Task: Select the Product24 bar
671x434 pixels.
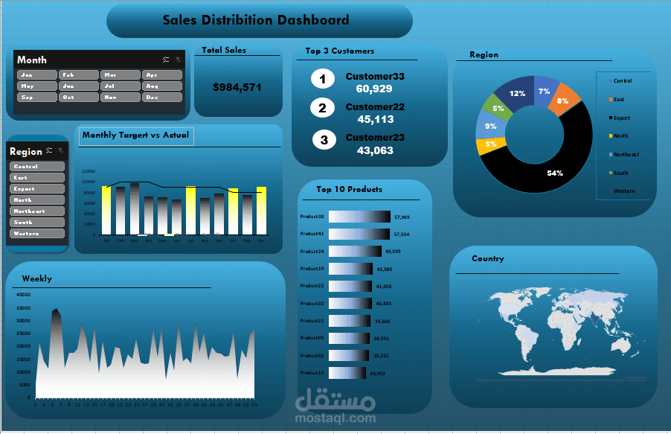Action: pos(355,251)
